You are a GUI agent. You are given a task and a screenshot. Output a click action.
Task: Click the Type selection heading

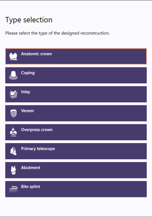tap(29, 20)
